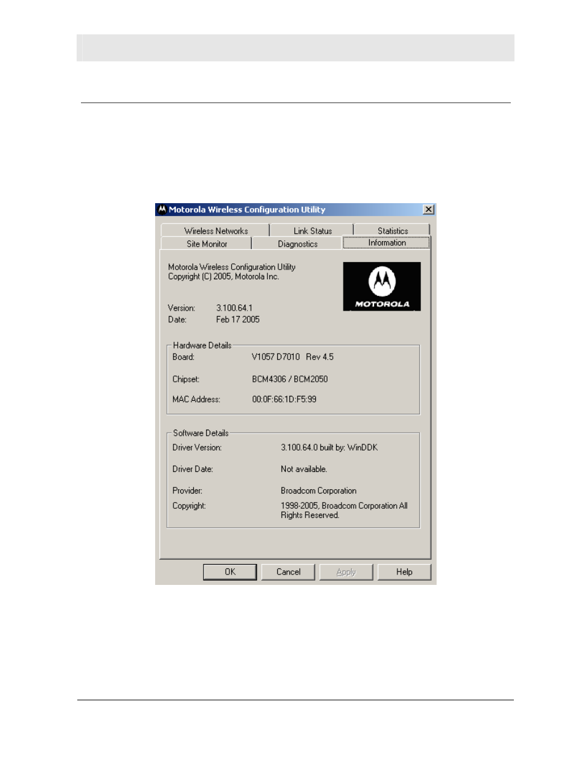This screenshot has height=758, width=585.
Task: Click the greyed Apply button
Action: tap(346, 571)
